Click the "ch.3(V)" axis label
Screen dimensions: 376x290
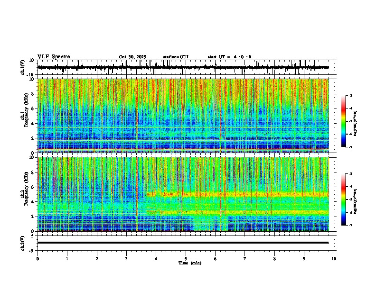coord(23,243)
